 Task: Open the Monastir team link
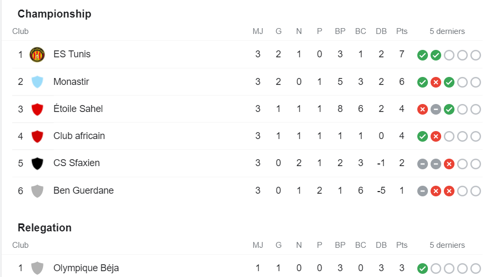pos(71,82)
